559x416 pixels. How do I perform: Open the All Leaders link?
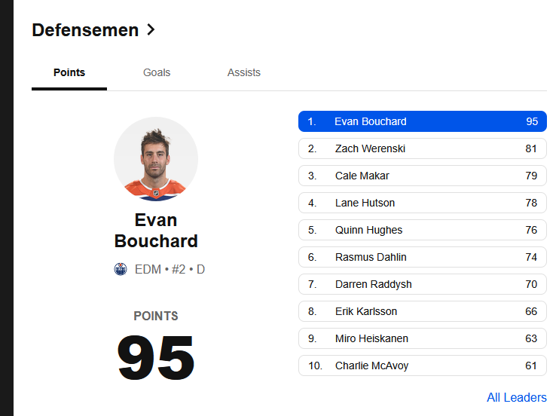pyautogui.click(x=517, y=397)
